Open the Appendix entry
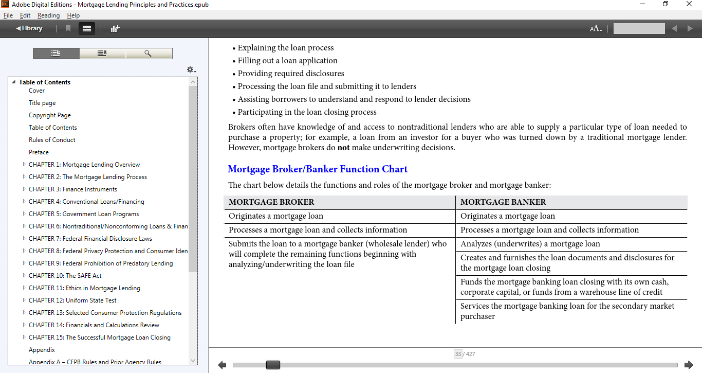The image size is (702, 373). click(42, 350)
